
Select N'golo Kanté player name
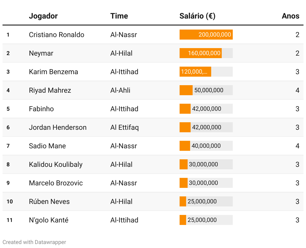pyautogui.click(x=49, y=220)
